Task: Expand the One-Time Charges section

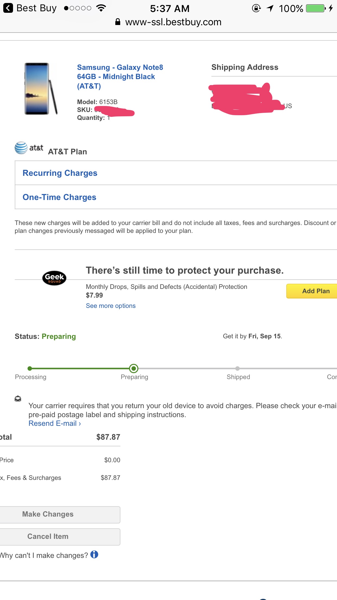Action: coord(176,197)
